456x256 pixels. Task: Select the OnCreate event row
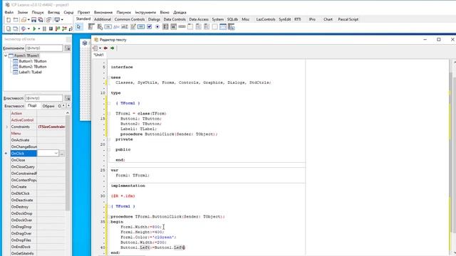[x=38, y=186]
